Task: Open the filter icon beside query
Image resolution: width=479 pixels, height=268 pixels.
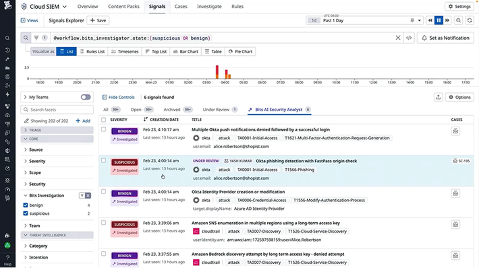Action: pyautogui.click(x=36, y=38)
